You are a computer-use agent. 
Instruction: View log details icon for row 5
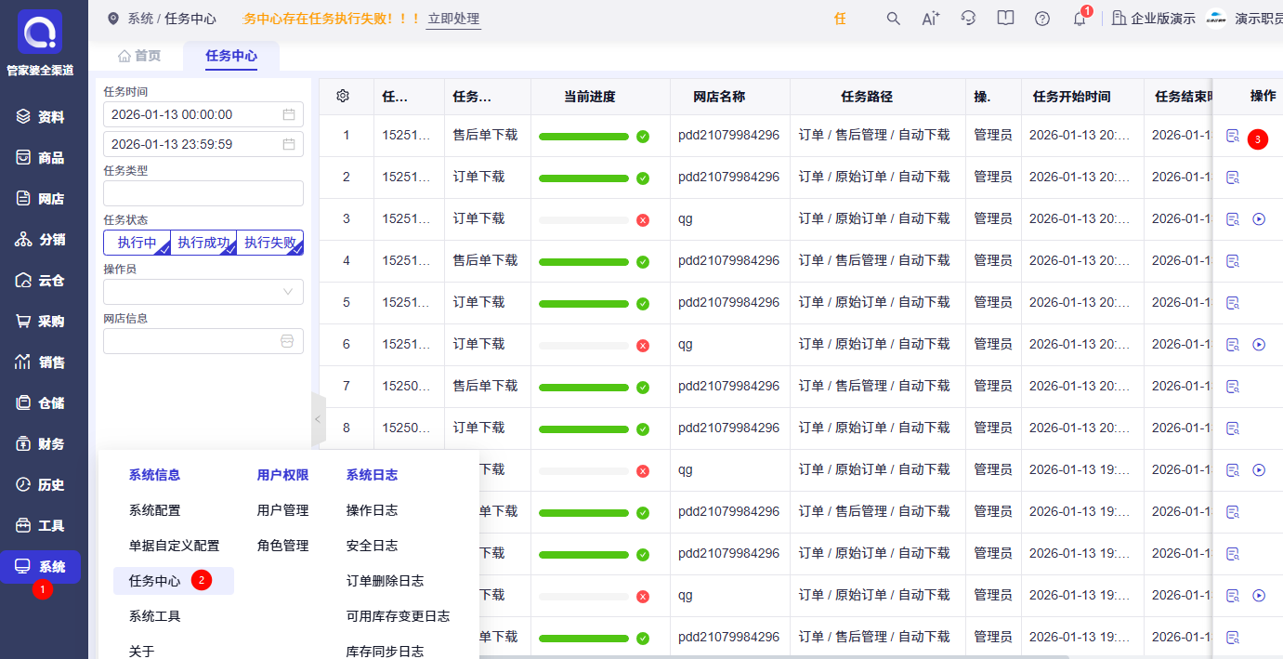[1233, 303]
